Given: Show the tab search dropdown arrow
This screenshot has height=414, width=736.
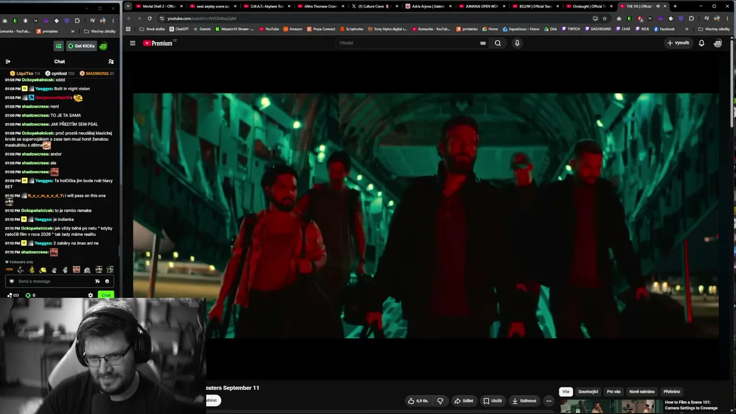Looking at the screenshot, I should click(x=128, y=6).
